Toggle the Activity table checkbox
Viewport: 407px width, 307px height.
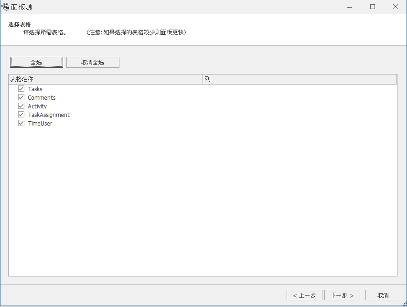[x=21, y=106]
